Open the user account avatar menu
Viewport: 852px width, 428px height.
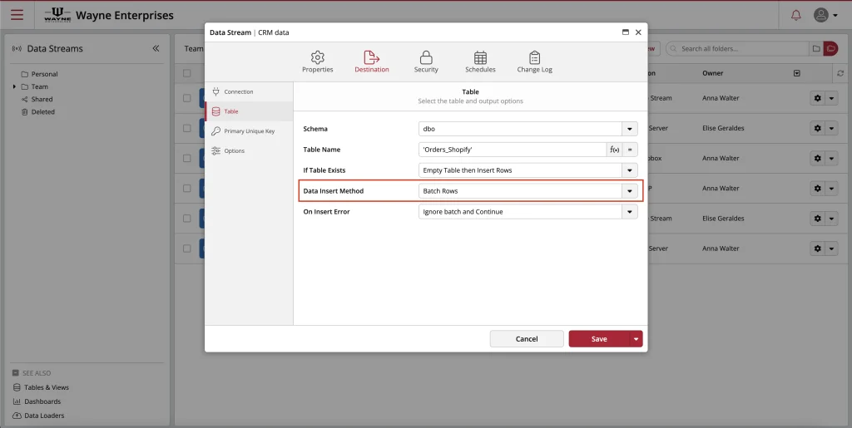(x=825, y=15)
